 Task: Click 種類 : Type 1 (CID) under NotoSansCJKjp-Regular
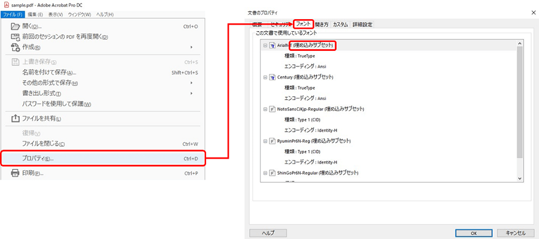tap(302, 120)
